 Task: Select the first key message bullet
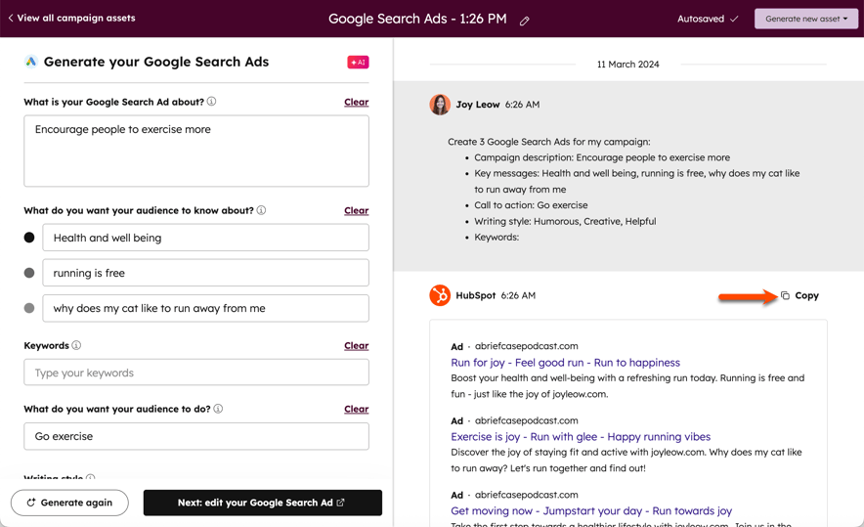point(29,238)
